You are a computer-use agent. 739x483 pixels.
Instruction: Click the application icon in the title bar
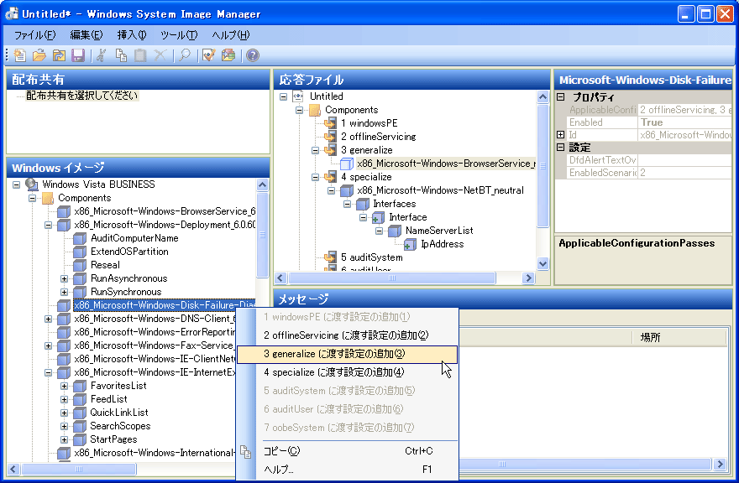12,13
